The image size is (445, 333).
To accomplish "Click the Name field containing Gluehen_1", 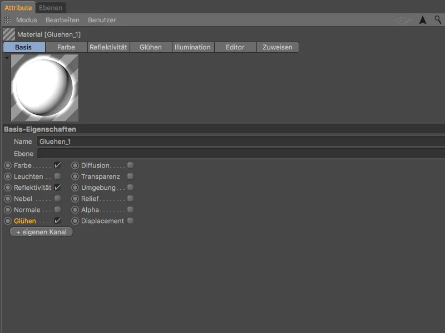I will [241, 142].
